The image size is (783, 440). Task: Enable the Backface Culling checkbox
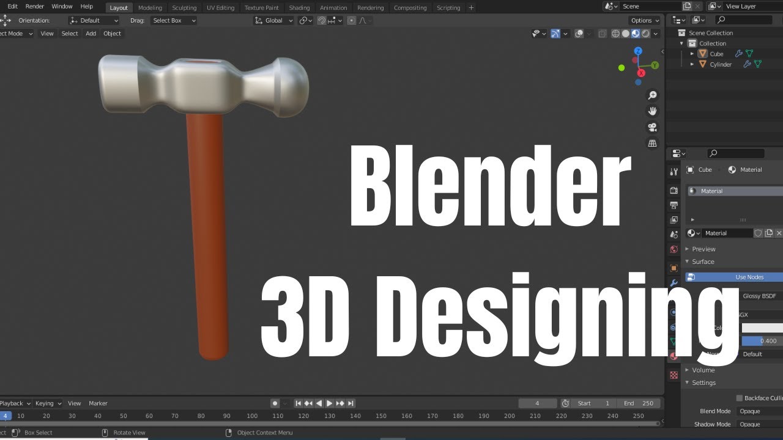740,398
